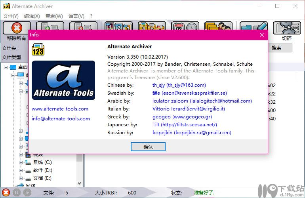This screenshot has height=198, width=305.
Task: Click the 123 program icon in Info dialog
Action: pos(38,49)
